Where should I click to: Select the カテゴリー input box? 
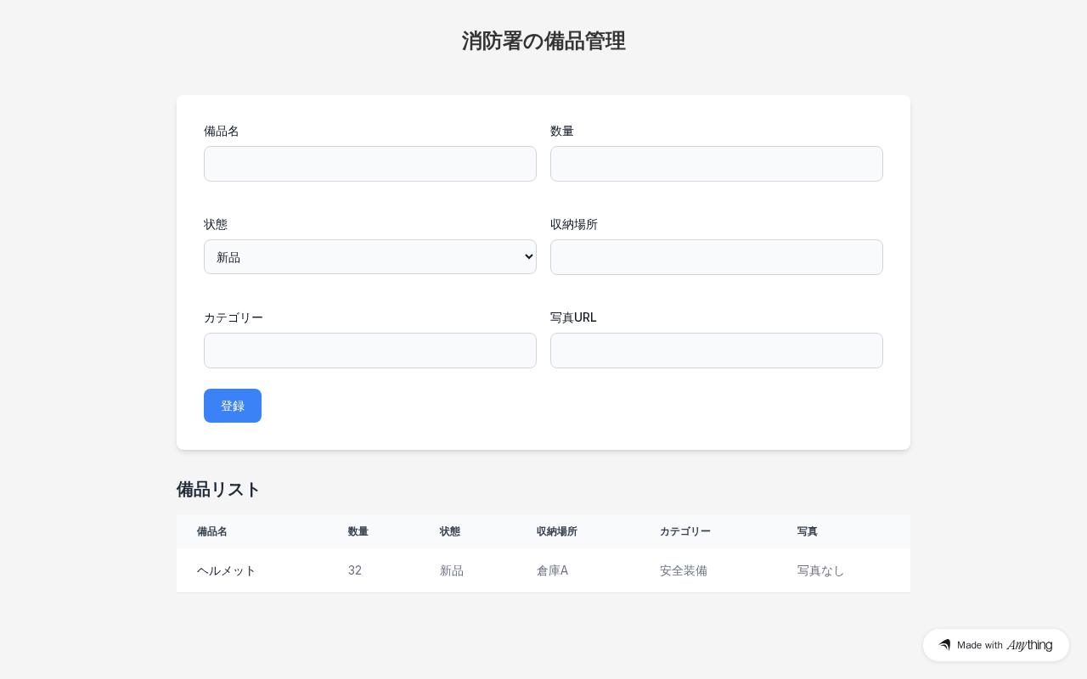pos(369,351)
